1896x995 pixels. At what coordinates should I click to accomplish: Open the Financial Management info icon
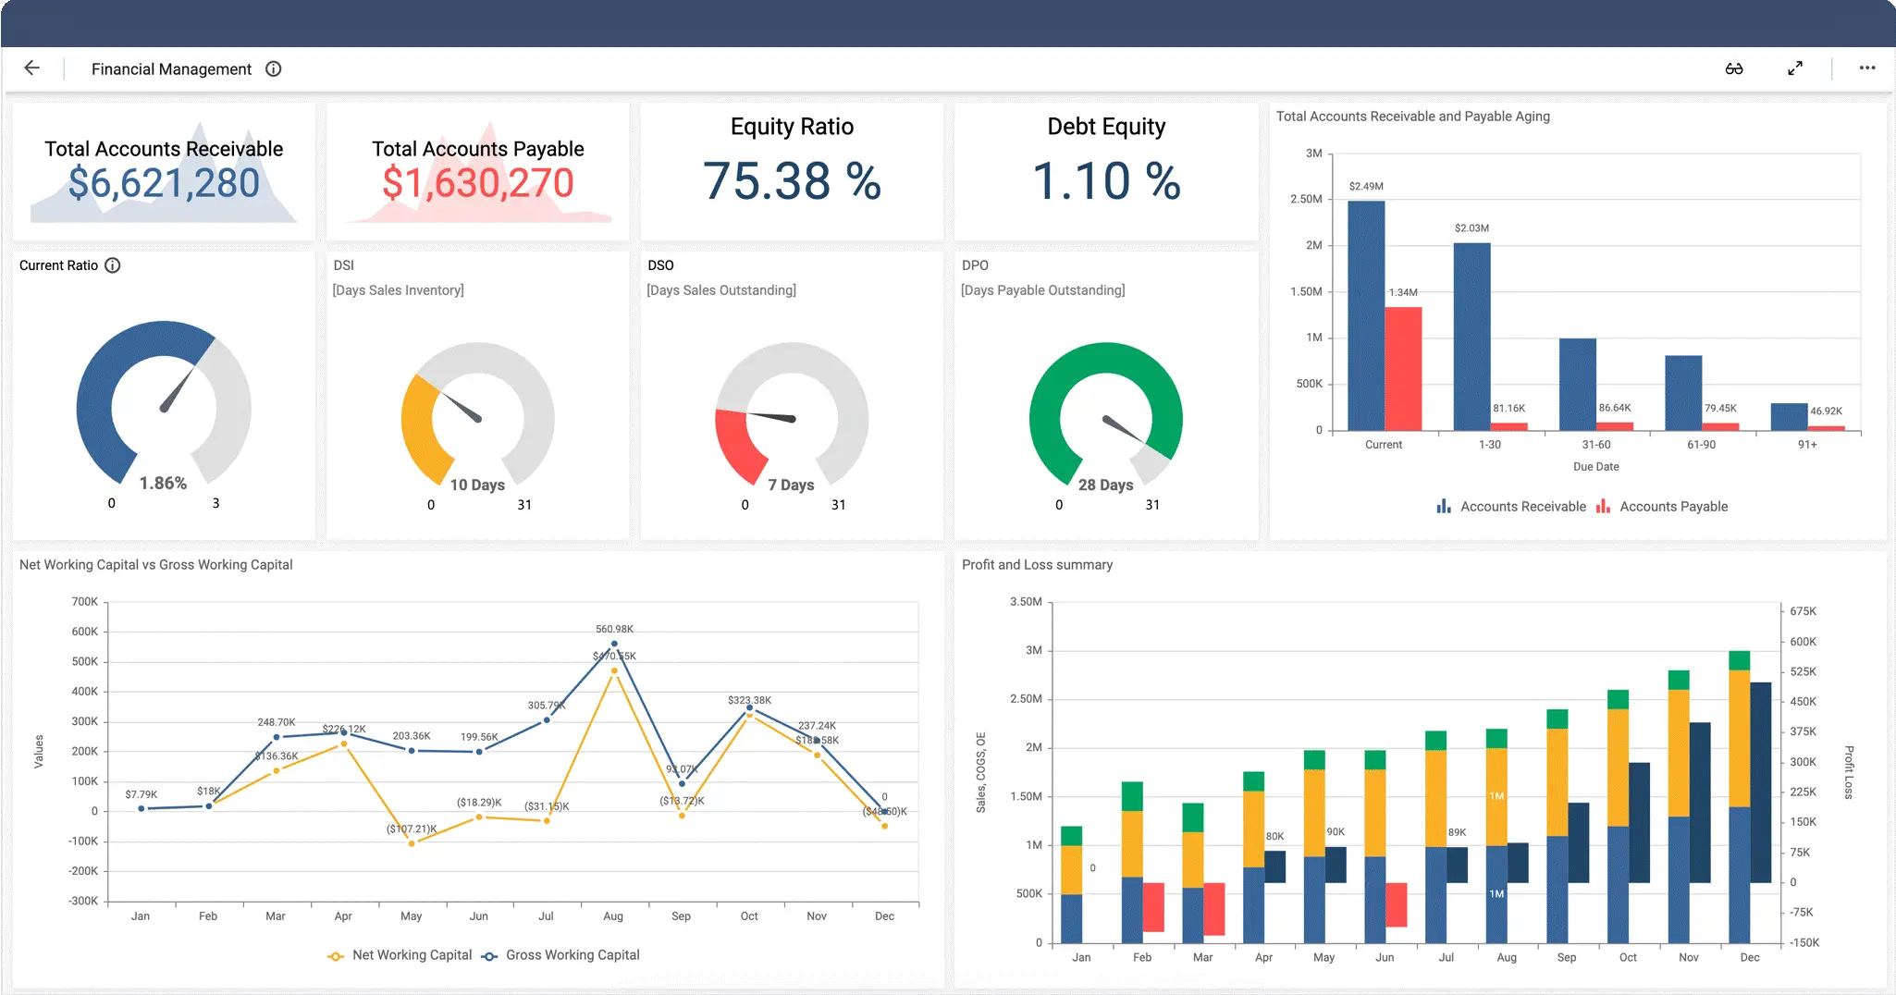click(273, 68)
